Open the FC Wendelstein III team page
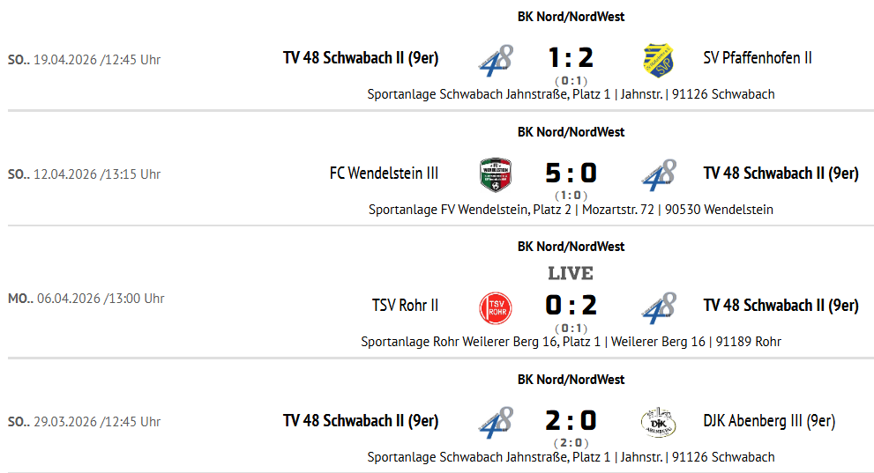 pyautogui.click(x=384, y=174)
